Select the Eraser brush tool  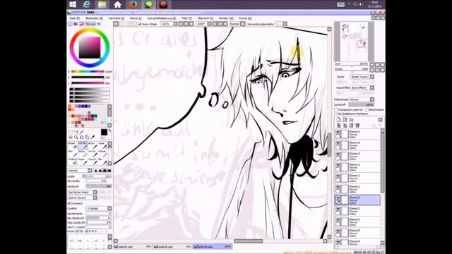[73, 145]
